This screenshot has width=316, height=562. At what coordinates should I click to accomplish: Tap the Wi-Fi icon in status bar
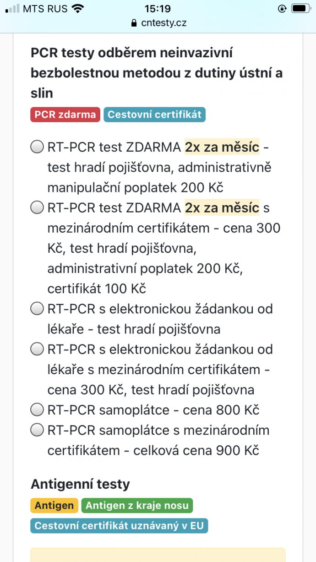pyautogui.click(x=78, y=9)
